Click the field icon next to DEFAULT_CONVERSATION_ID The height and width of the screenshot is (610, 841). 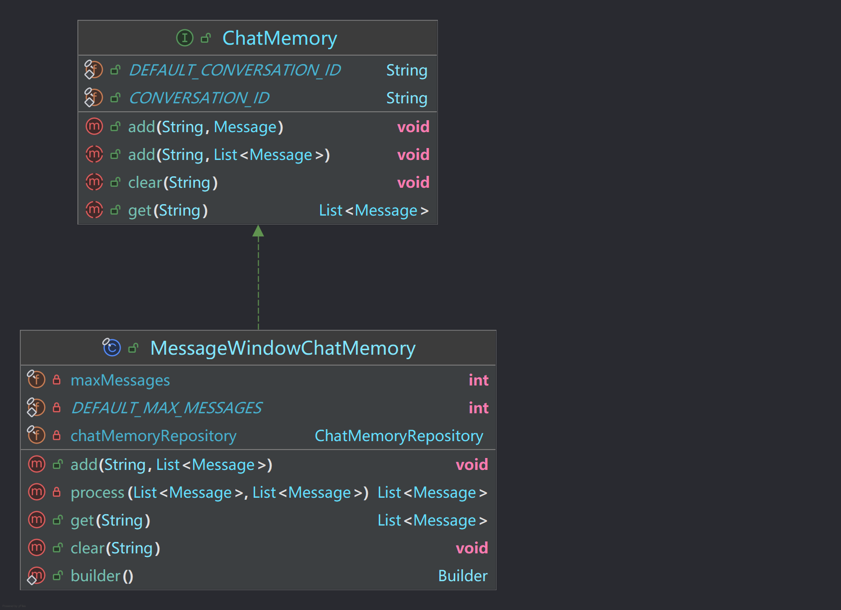pyautogui.click(x=93, y=70)
